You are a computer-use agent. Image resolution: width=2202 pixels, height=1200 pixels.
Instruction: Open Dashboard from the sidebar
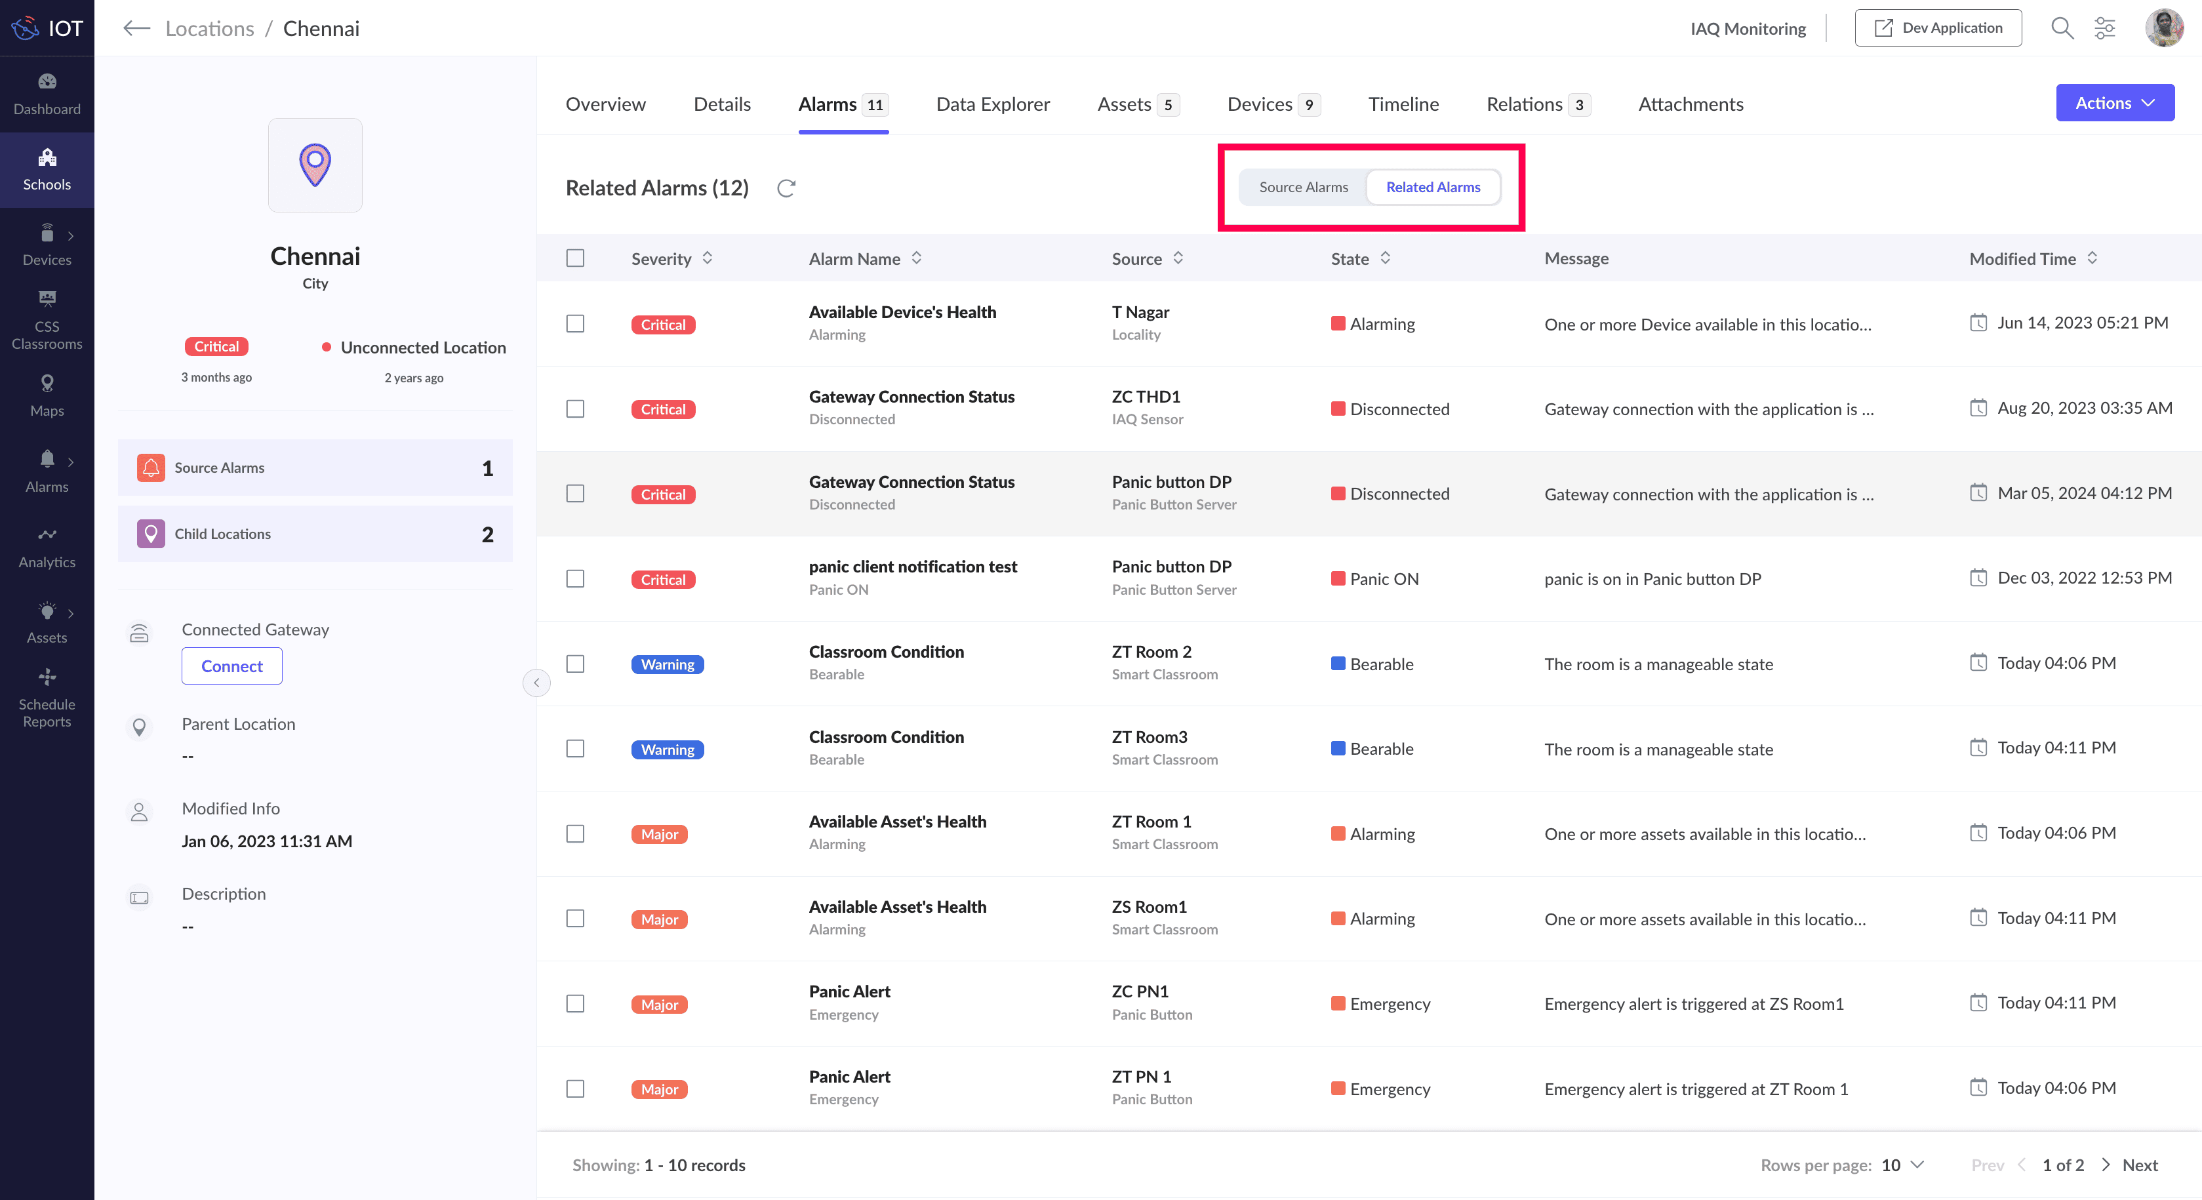(x=47, y=94)
